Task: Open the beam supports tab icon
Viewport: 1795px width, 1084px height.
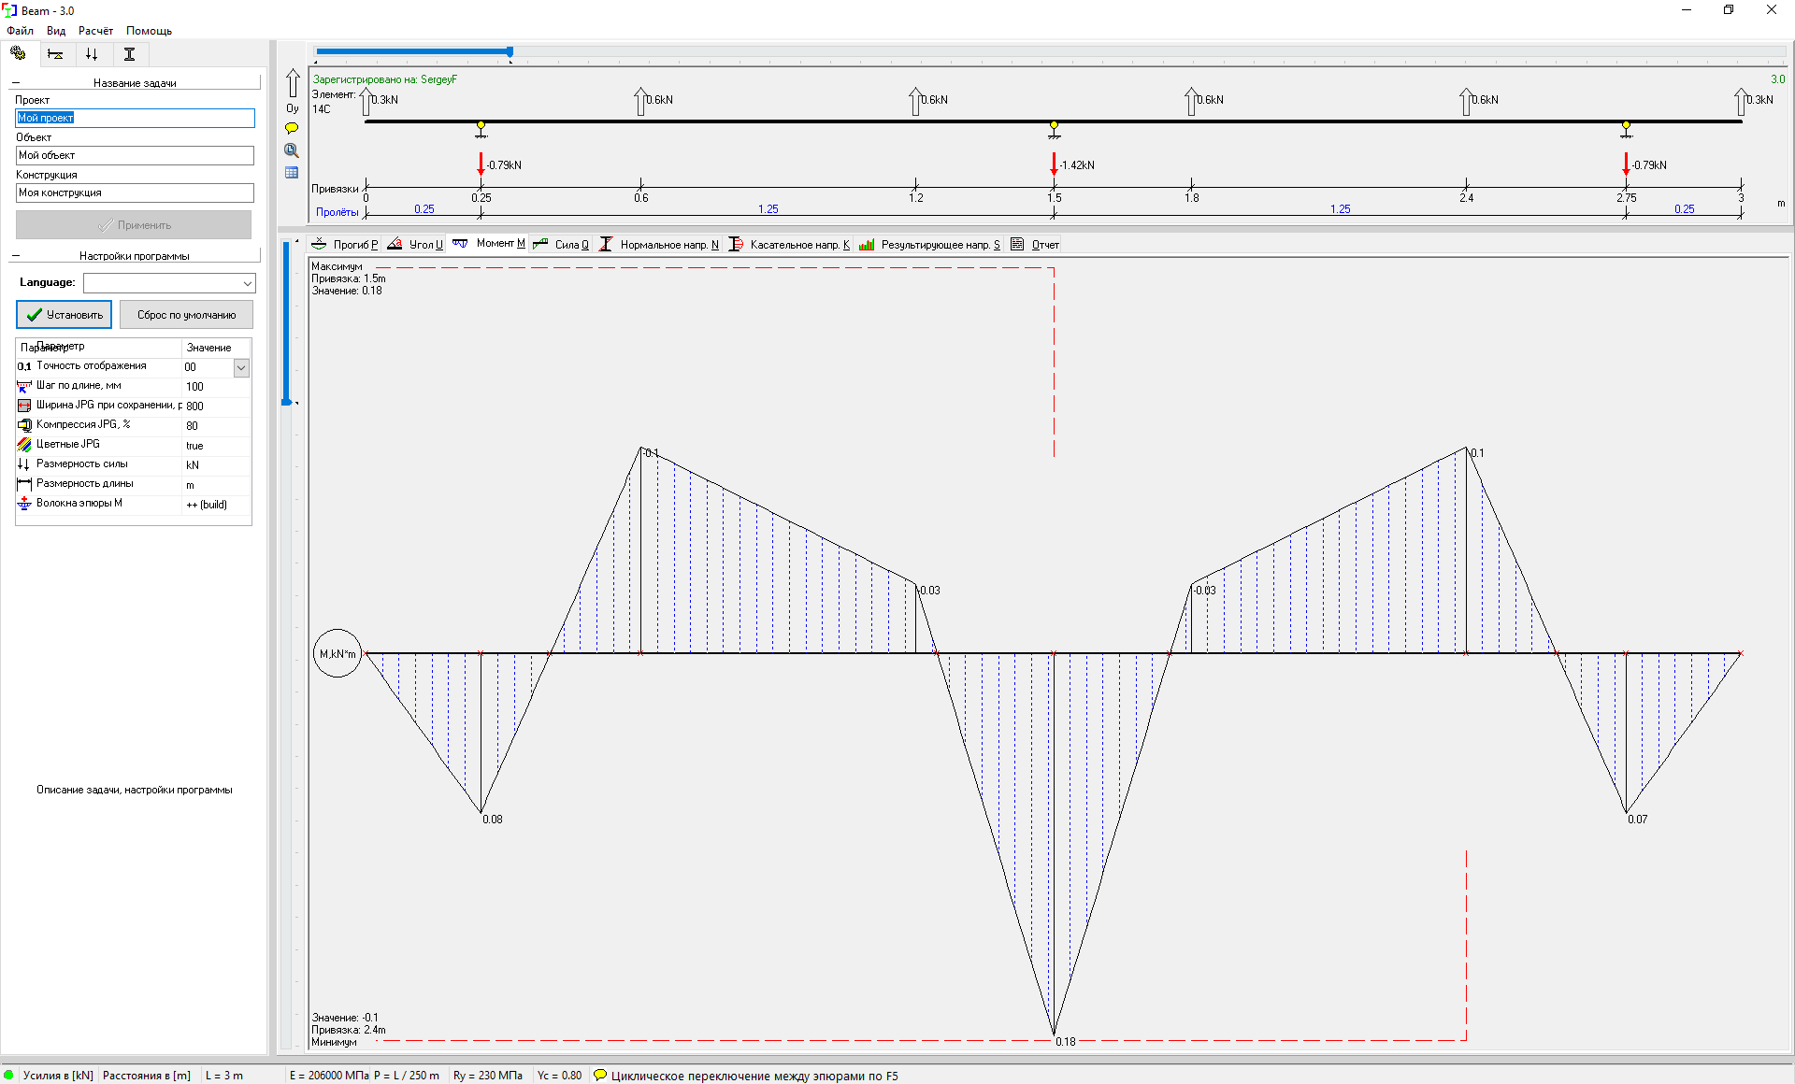Action: (x=55, y=54)
